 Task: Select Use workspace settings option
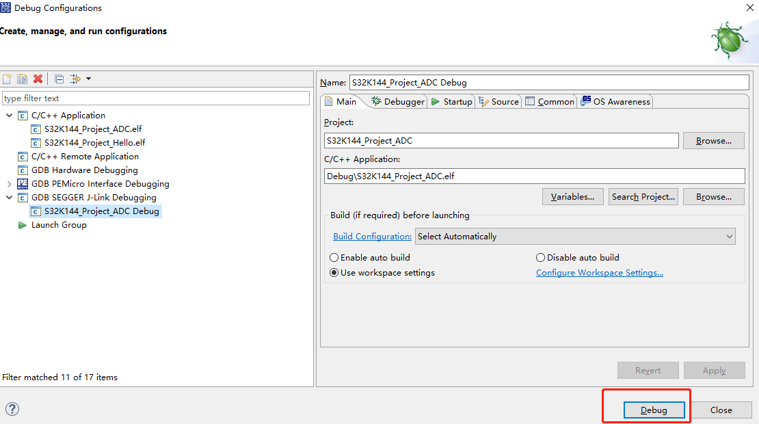pos(382,272)
